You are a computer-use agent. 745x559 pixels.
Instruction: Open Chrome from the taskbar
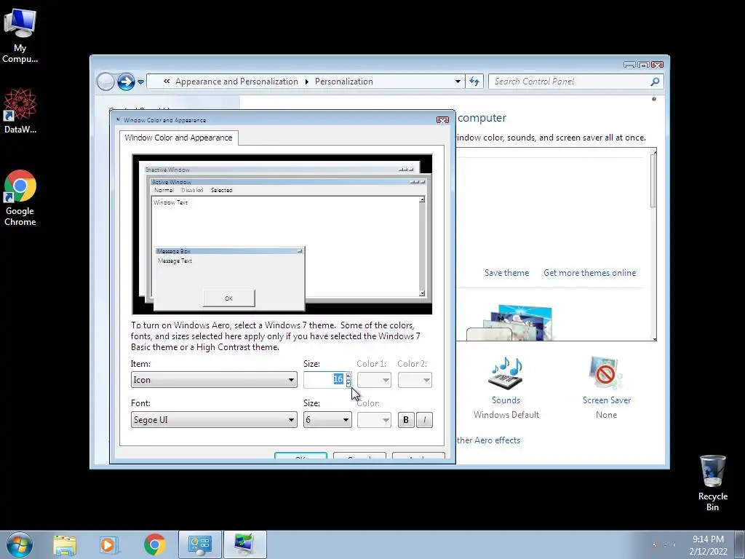tap(154, 544)
